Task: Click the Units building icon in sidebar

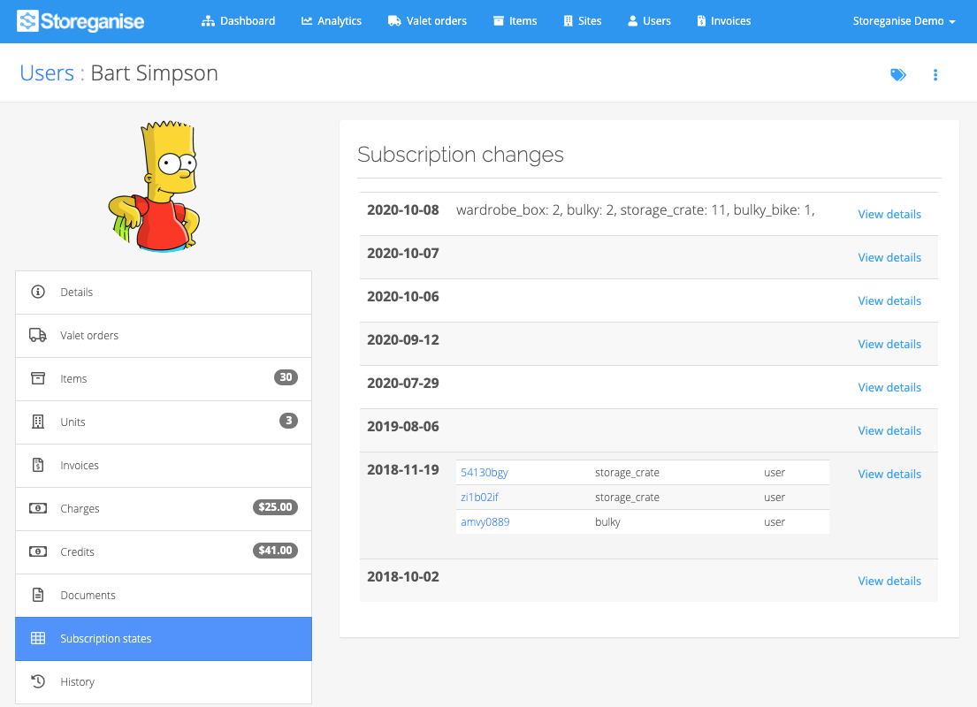Action: pyautogui.click(x=38, y=422)
